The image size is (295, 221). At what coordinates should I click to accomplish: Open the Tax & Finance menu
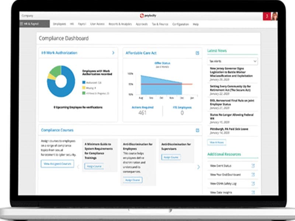pos(159,24)
